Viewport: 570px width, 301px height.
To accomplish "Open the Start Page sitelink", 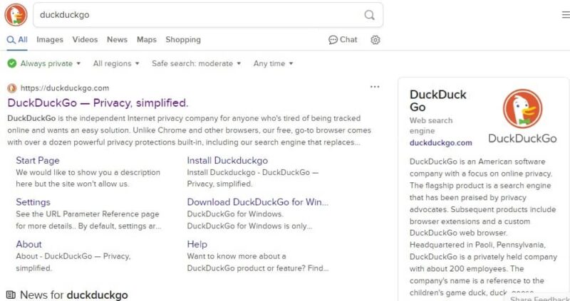I will pos(38,161).
